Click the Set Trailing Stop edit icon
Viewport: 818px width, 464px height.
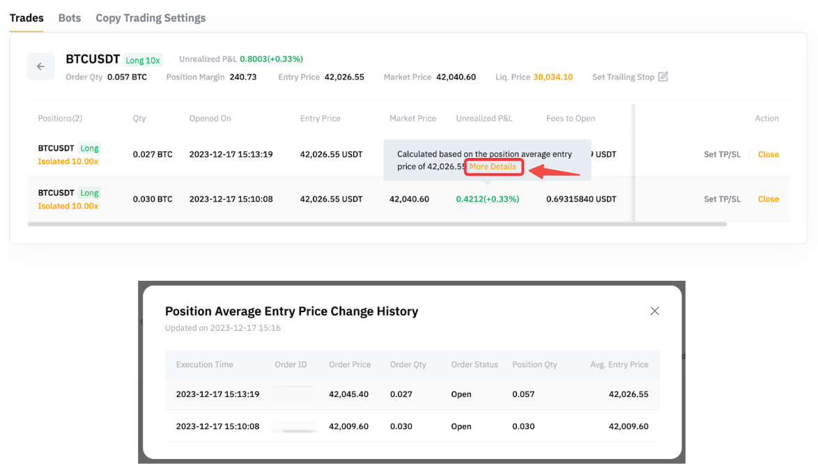(x=663, y=77)
